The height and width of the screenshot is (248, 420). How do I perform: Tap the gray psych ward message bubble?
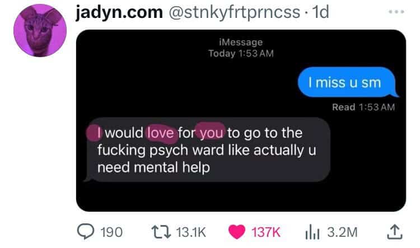pos(207,149)
